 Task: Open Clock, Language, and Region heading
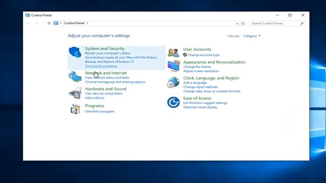tap(211, 78)
